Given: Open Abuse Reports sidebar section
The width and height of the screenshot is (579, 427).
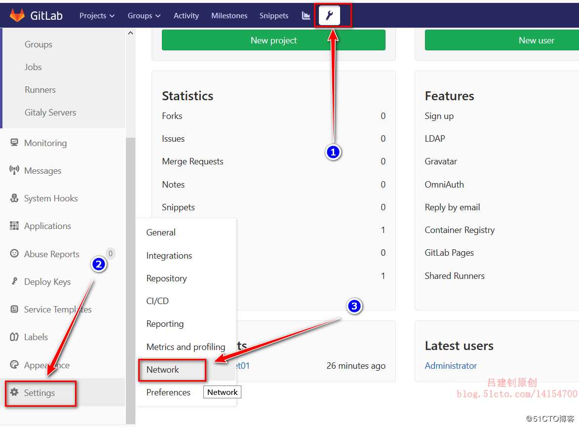Looking at the screenshot, I should 52,254.
